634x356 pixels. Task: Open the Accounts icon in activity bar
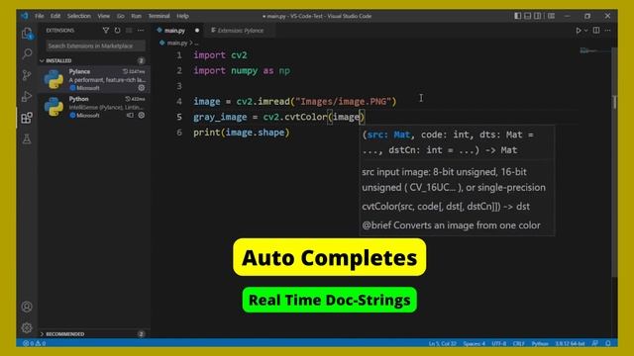tap(27, 307)
